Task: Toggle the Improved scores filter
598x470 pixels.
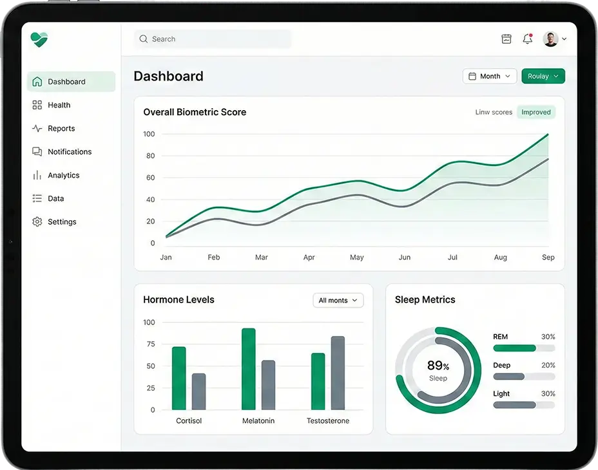Action: [x=535, y=112]
